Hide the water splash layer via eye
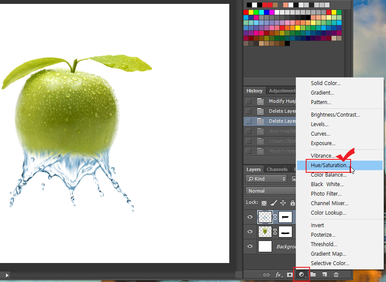Image resolution: width=386 pixels, height=282 pixels. pos(250,217)
